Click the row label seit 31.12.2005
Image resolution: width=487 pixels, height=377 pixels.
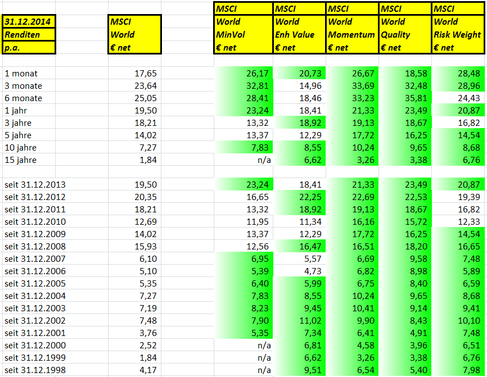pyautogui.click(x=35, y=284)
